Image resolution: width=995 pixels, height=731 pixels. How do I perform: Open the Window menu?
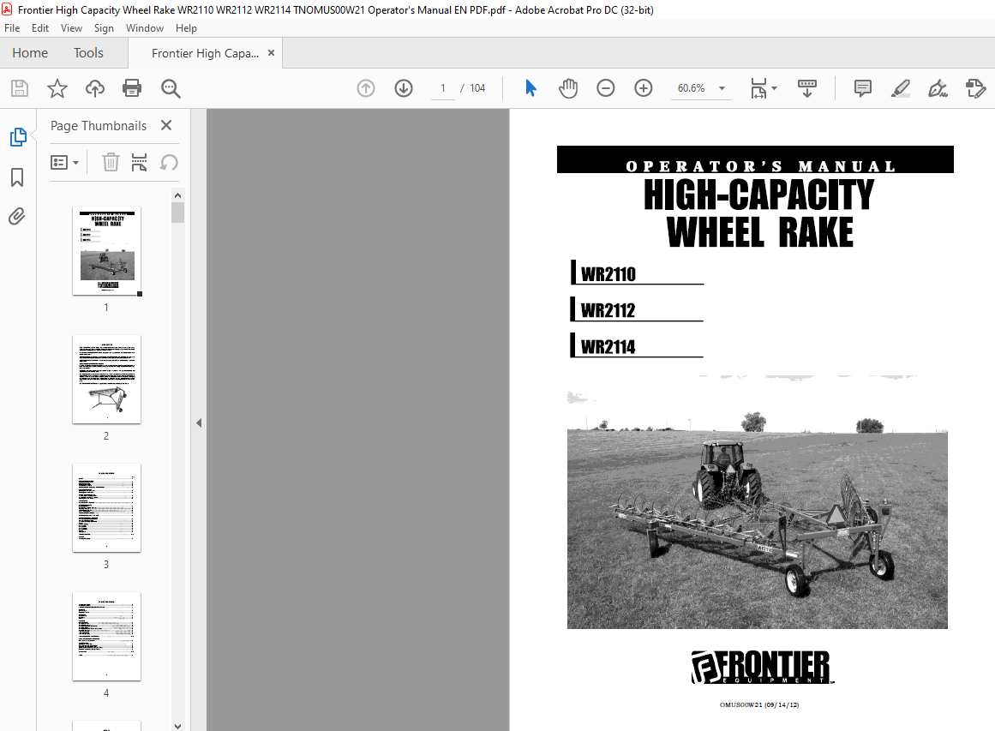click(145, 28)
